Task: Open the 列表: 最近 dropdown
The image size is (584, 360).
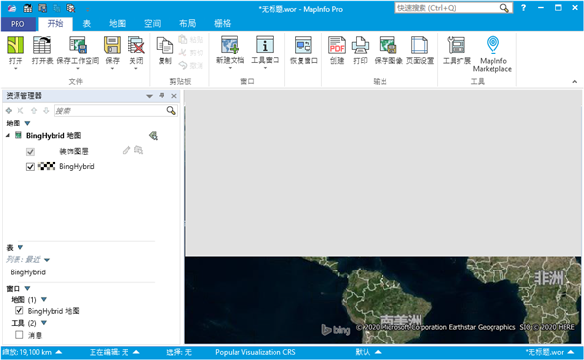Action: 47,260
